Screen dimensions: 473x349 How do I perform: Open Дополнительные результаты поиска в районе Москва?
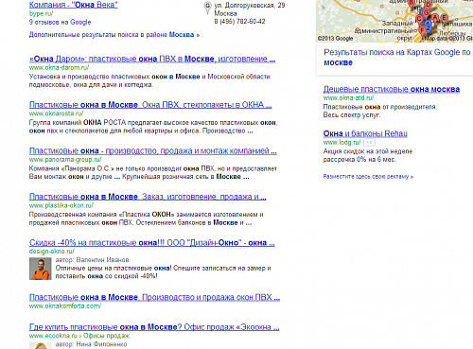click(114, 35)
